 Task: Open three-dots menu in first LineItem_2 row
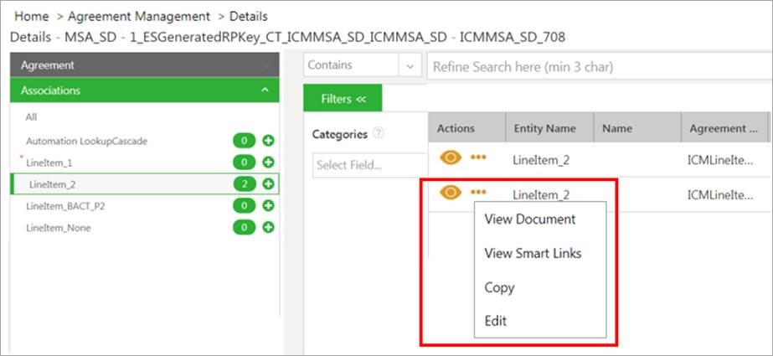click(478, 157)
